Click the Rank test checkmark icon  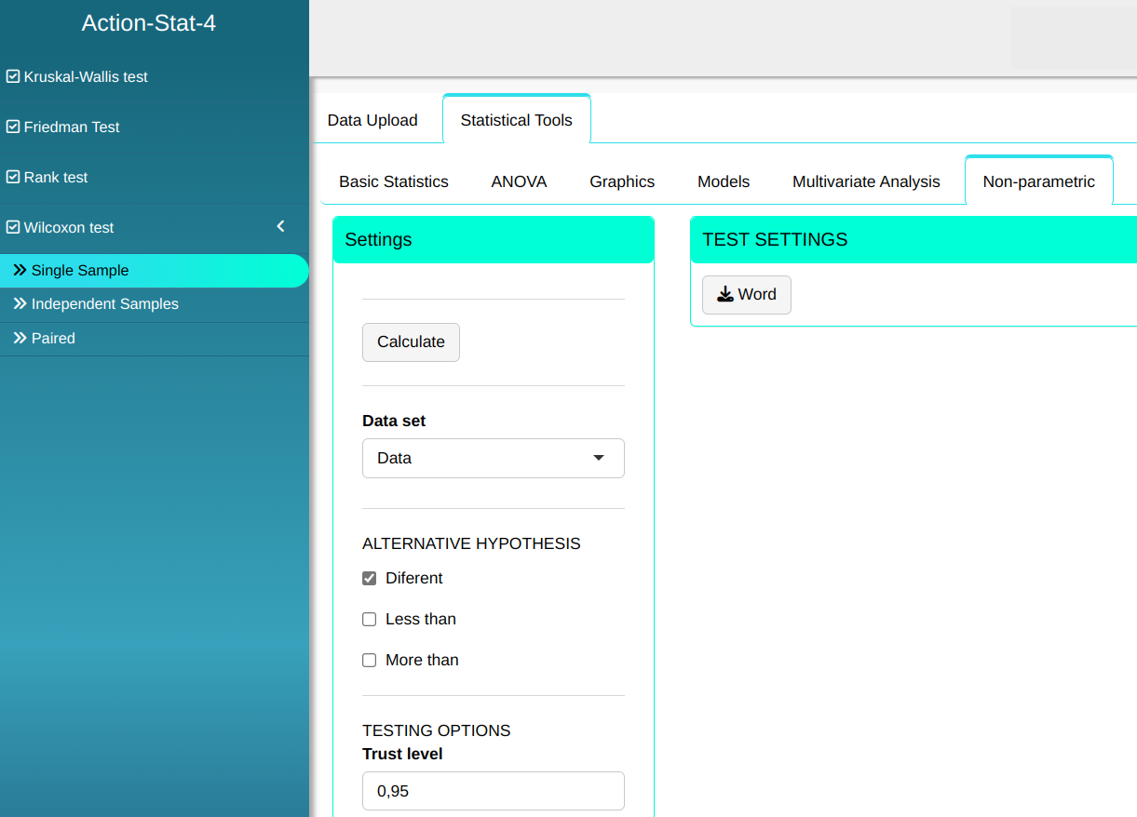click(x=13, y=178)
